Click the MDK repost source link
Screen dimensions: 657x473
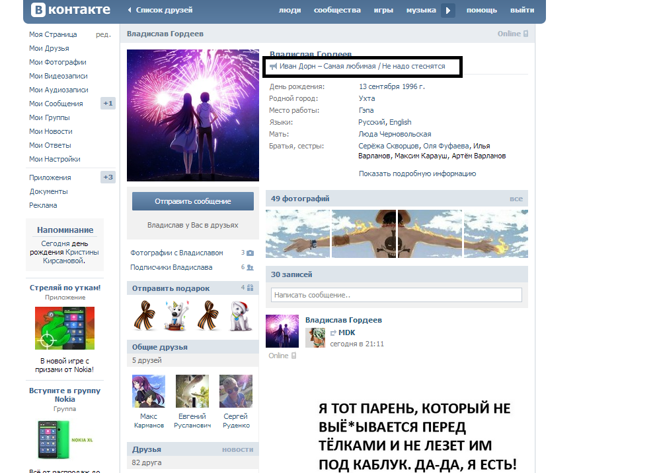(x=347, y=332)
